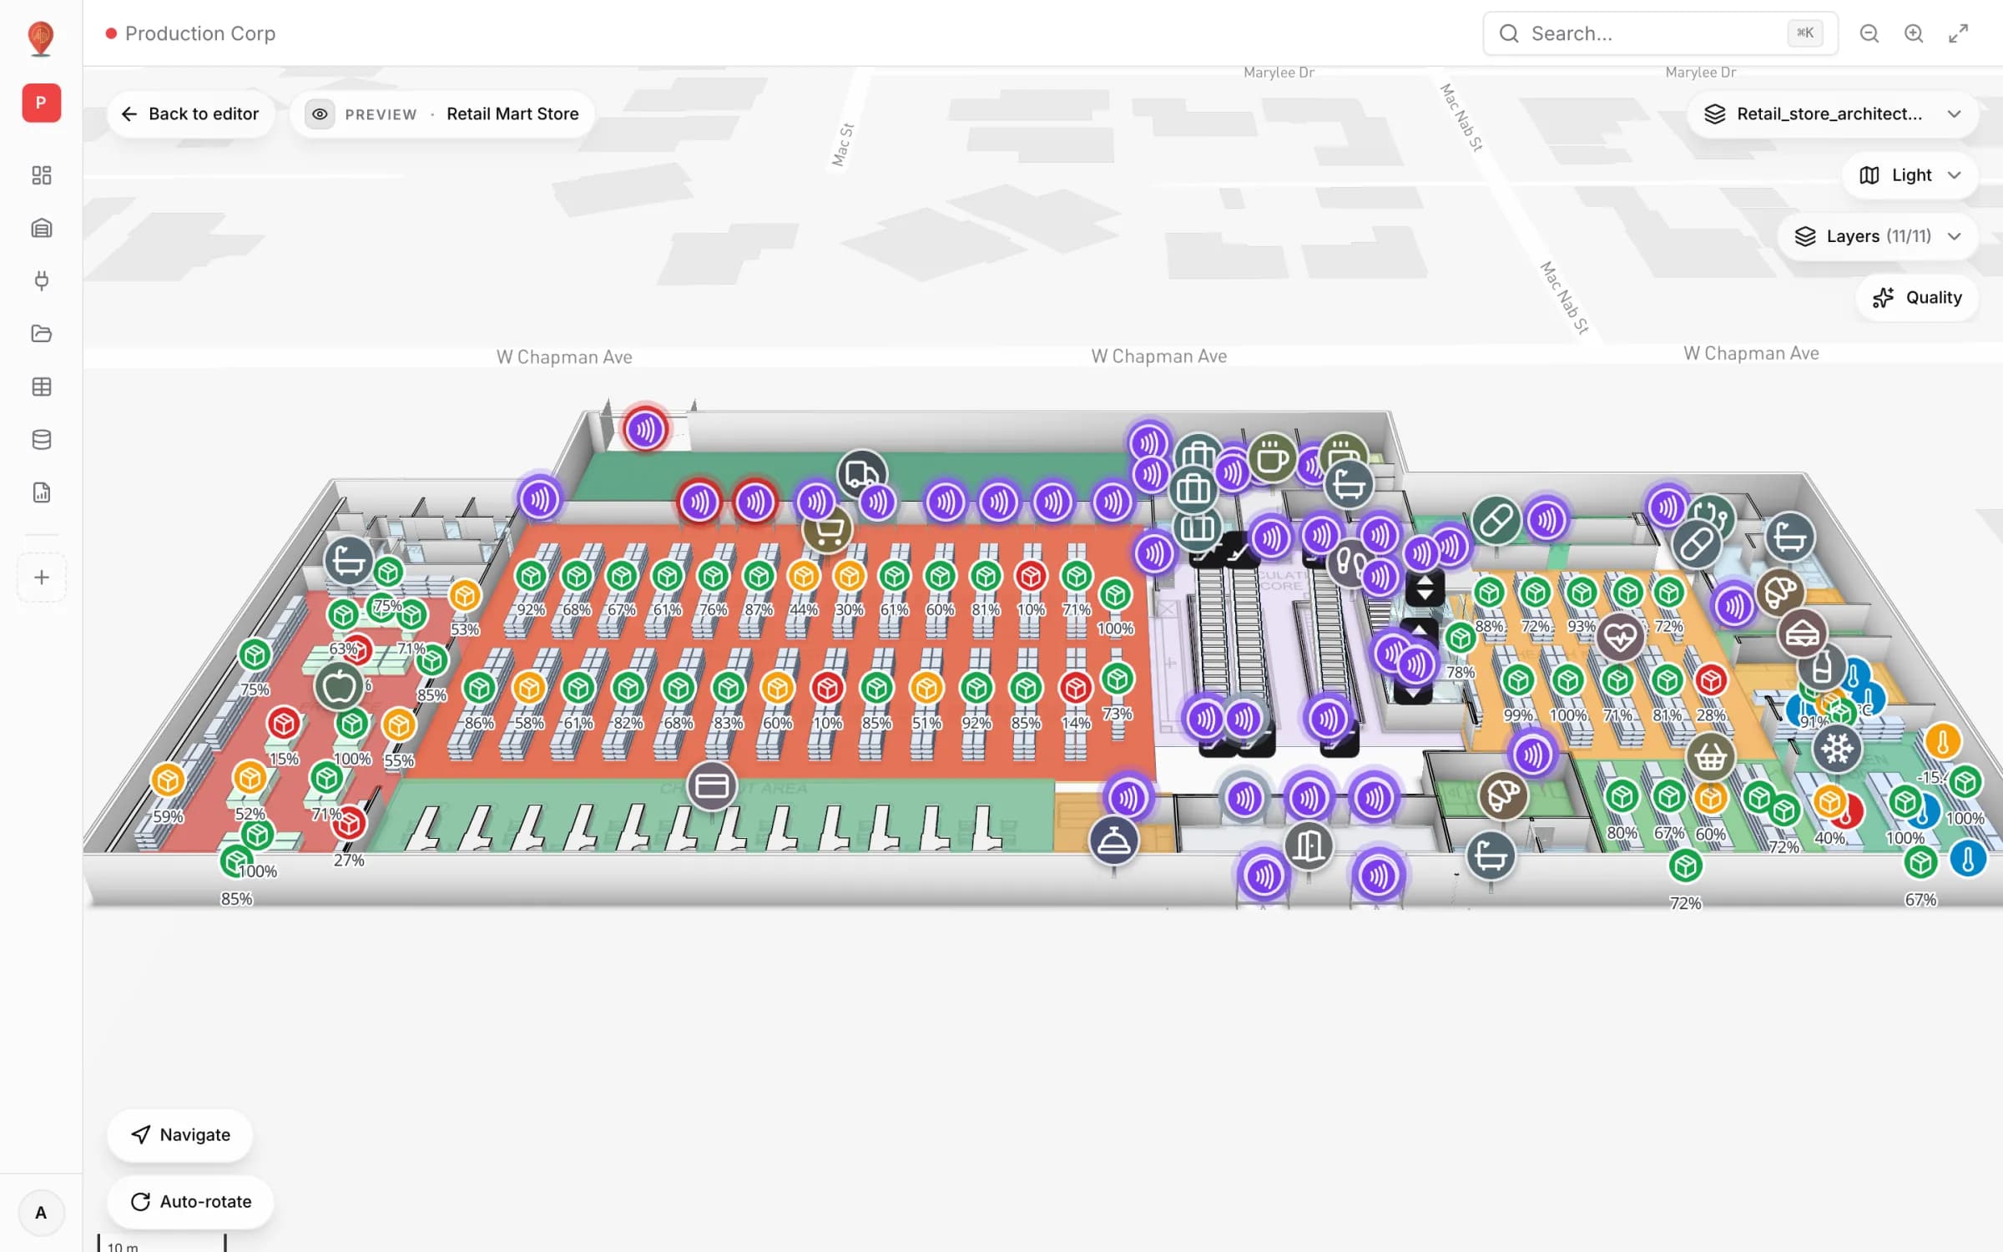2003x1252 pixels.
Task: Open the Light map style dropdown
Action: point(1910,175)
